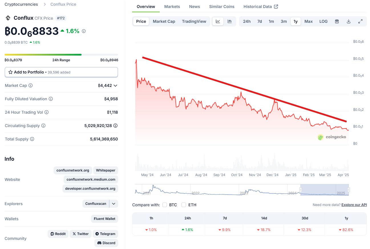
Task: Open Fluent Wallet link
Action: point(105,219)
